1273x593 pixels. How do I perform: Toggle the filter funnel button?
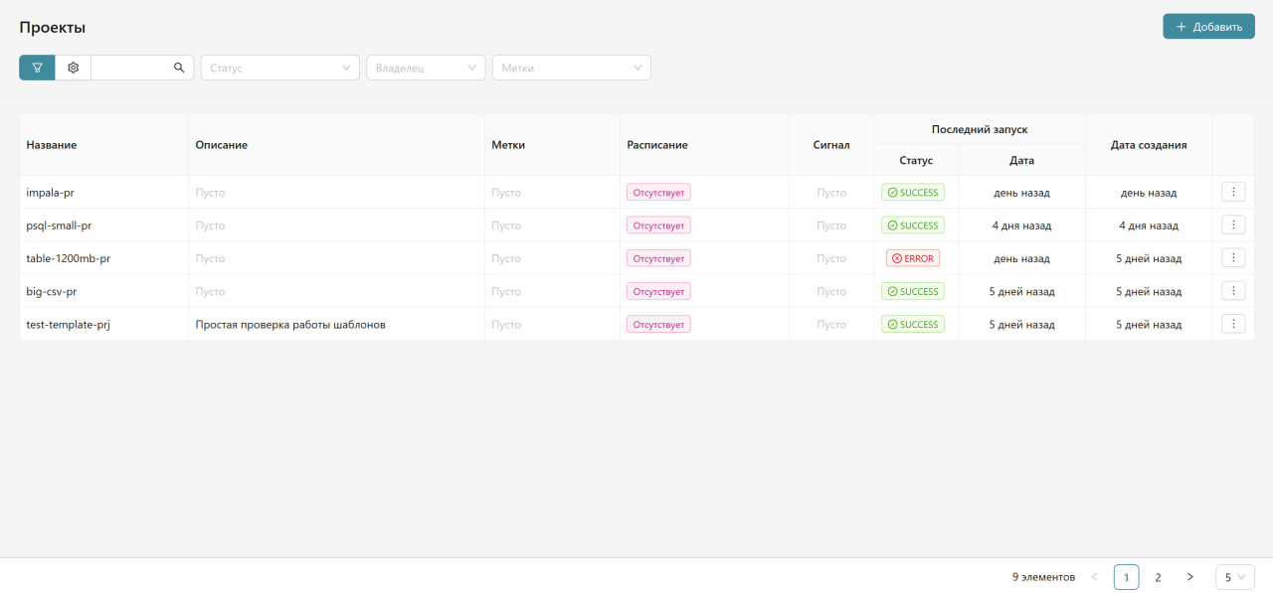tap(37, 68)
